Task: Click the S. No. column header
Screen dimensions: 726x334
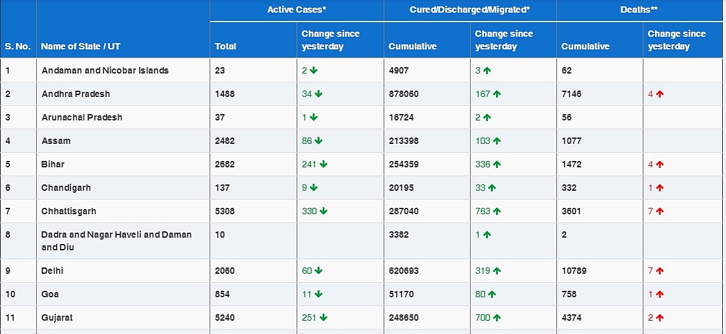Action: pos(18,46)
